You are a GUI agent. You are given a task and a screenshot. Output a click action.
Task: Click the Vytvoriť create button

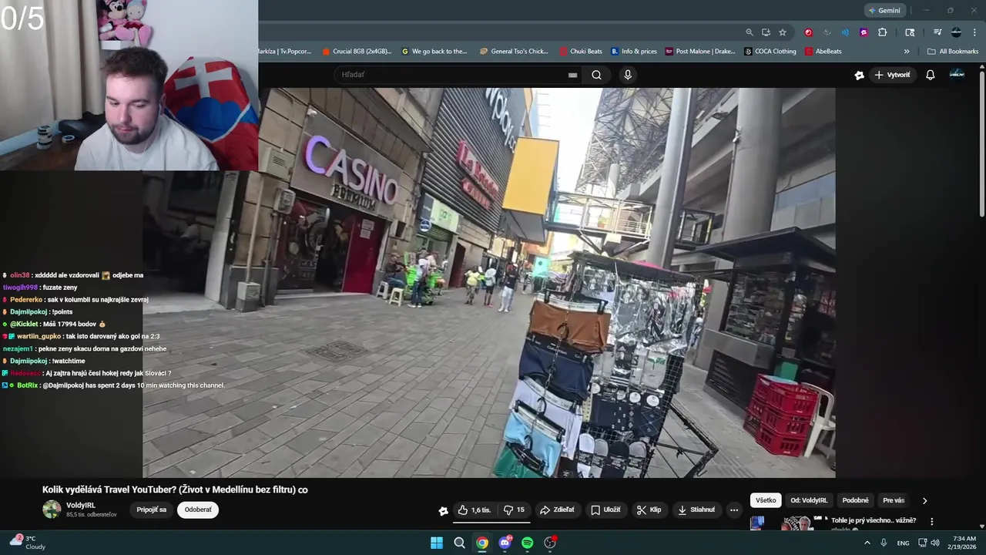point(892,75)
